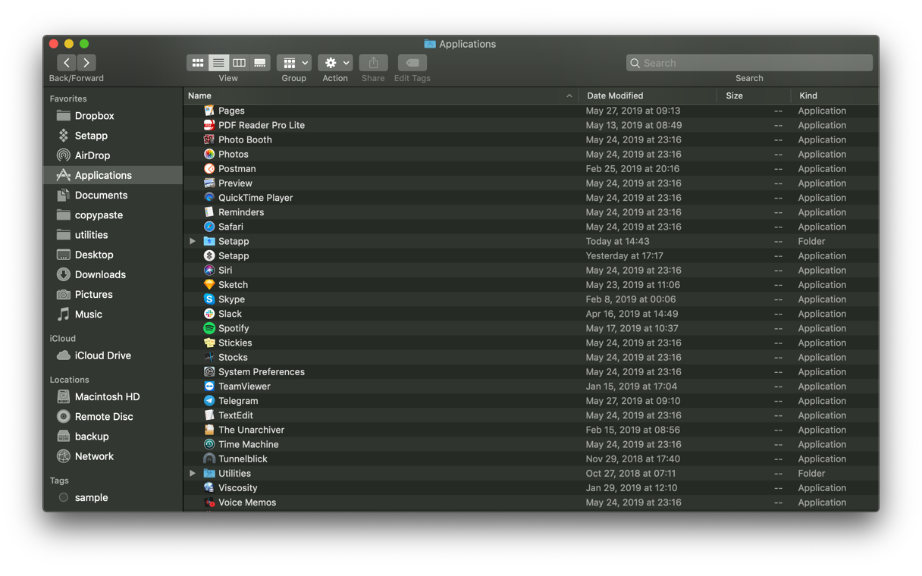Viewport: 922px width, 576px height.
Task: Select the Safari compass icon
Action: [x=209, y=227]
